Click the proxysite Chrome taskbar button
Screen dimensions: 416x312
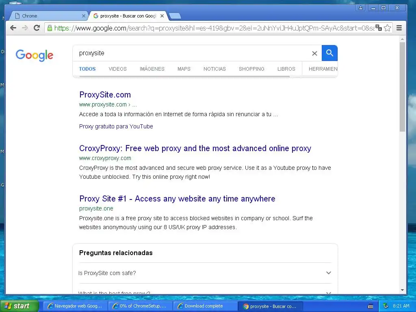pyautogui.click(x=270, y=306)
